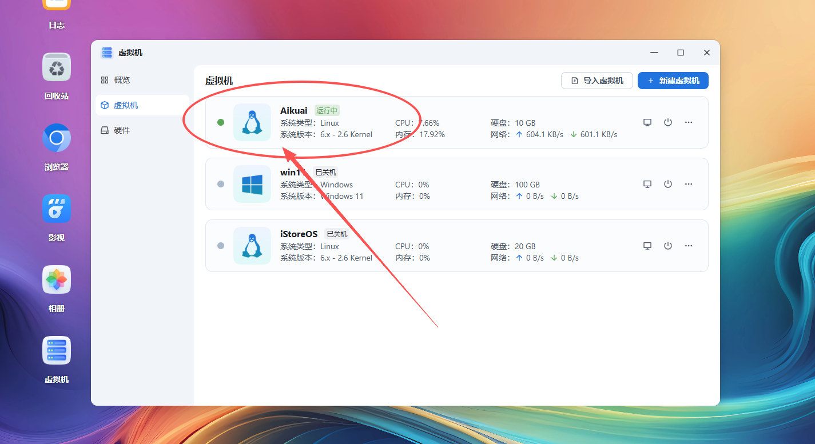Click the Aikuai VM name
This screenshot has width=815, height=444.
click(294, 110)
